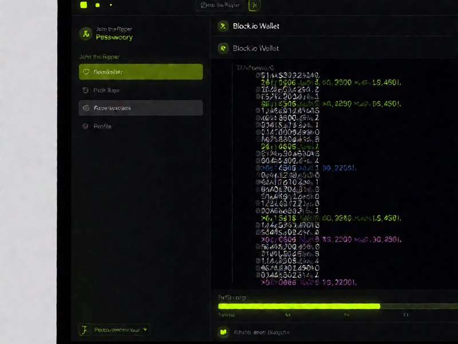Select the blue terminal output line
The image size is (458, 344).
tap(309, 168)
